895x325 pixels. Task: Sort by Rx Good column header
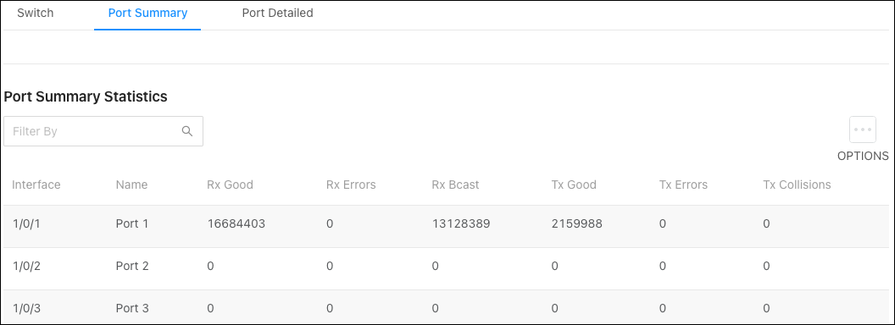point(230,185)
